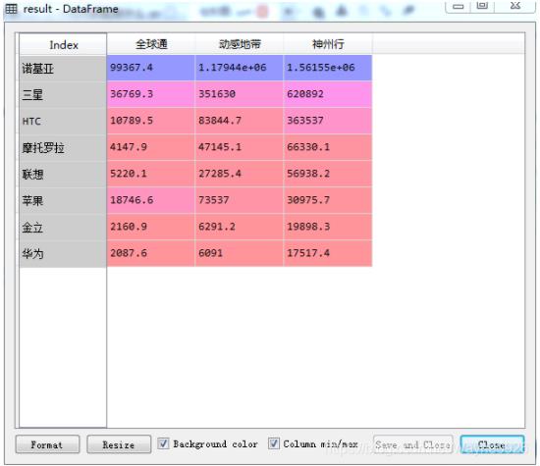Screen dimensions: 540x466
Task: Select the 联想 row header
Action: (x=63, y=175)
